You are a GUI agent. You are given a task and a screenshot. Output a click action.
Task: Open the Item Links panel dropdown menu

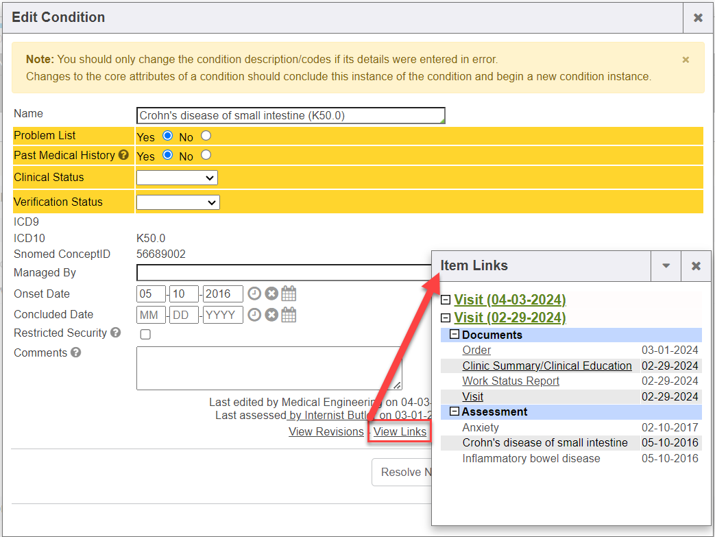point(666,266)
